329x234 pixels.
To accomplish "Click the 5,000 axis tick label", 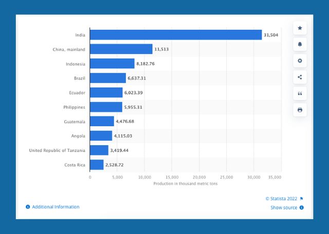I will point(117,177).
